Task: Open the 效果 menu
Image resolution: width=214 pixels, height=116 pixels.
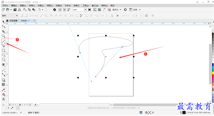Action: tap(50, 5)
